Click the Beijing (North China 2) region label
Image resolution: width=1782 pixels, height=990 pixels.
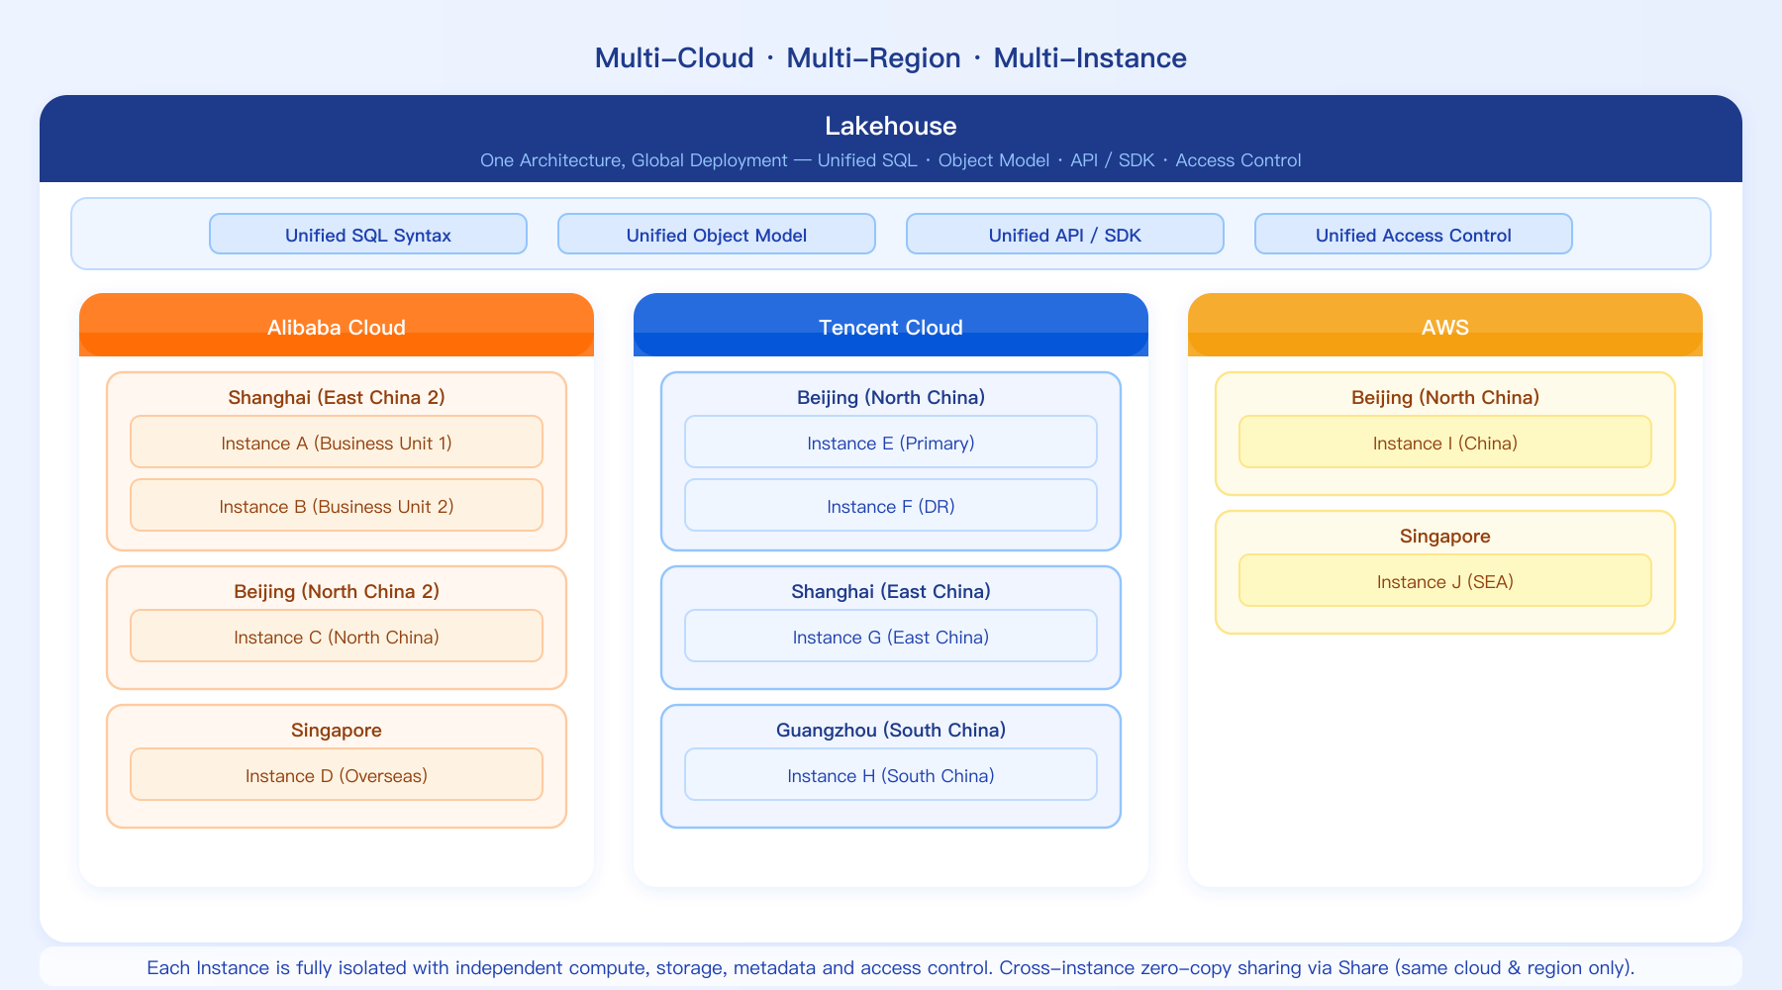337,591
